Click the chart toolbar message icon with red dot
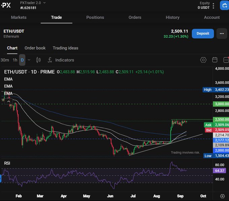Screen dimensions: 229x201 click(226, 60)
